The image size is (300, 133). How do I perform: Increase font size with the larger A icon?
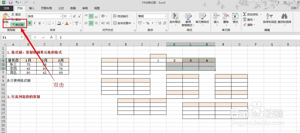tap(74, 16)
